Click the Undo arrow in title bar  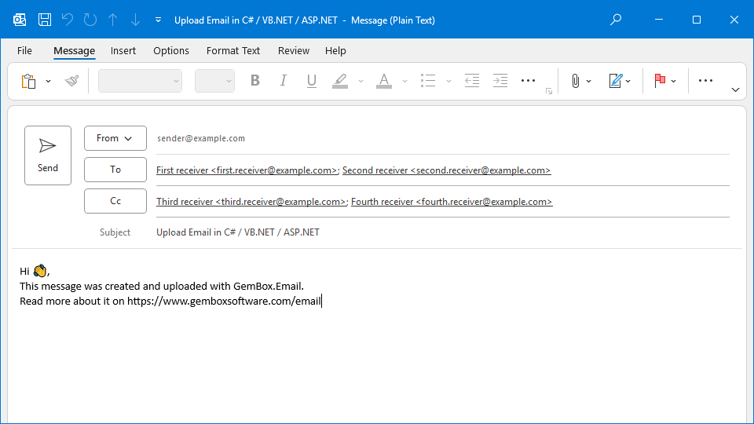(x=68, y=20)
